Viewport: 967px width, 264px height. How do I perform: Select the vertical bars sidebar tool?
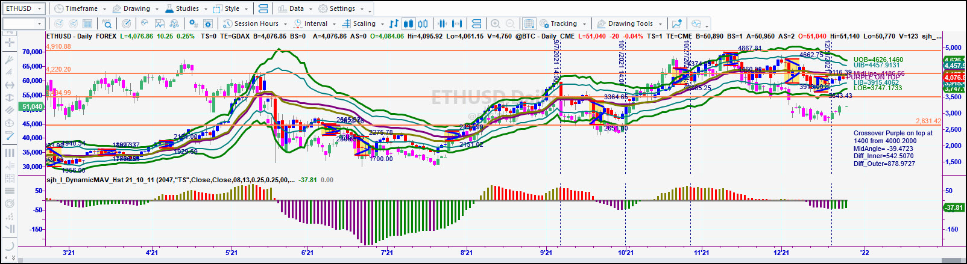click(9, 153)
